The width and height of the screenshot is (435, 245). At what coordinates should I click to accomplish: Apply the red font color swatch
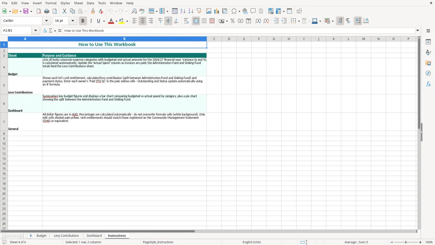pos(111,21)
